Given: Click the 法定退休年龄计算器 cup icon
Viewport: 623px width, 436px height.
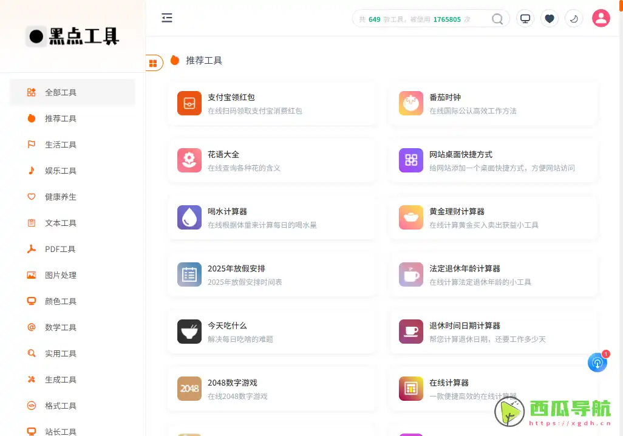Looking at the screenshot, I should 411,274.
